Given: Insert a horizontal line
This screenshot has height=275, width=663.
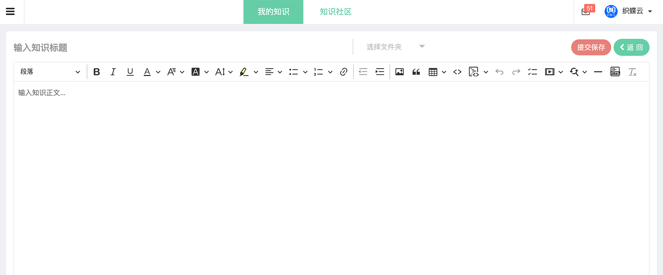Looking at the screenshot, I should click(598, 72).
